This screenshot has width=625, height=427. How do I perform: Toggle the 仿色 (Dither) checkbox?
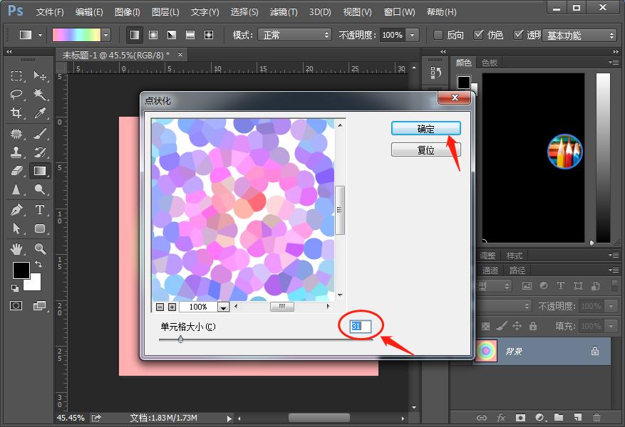[479, 35]
